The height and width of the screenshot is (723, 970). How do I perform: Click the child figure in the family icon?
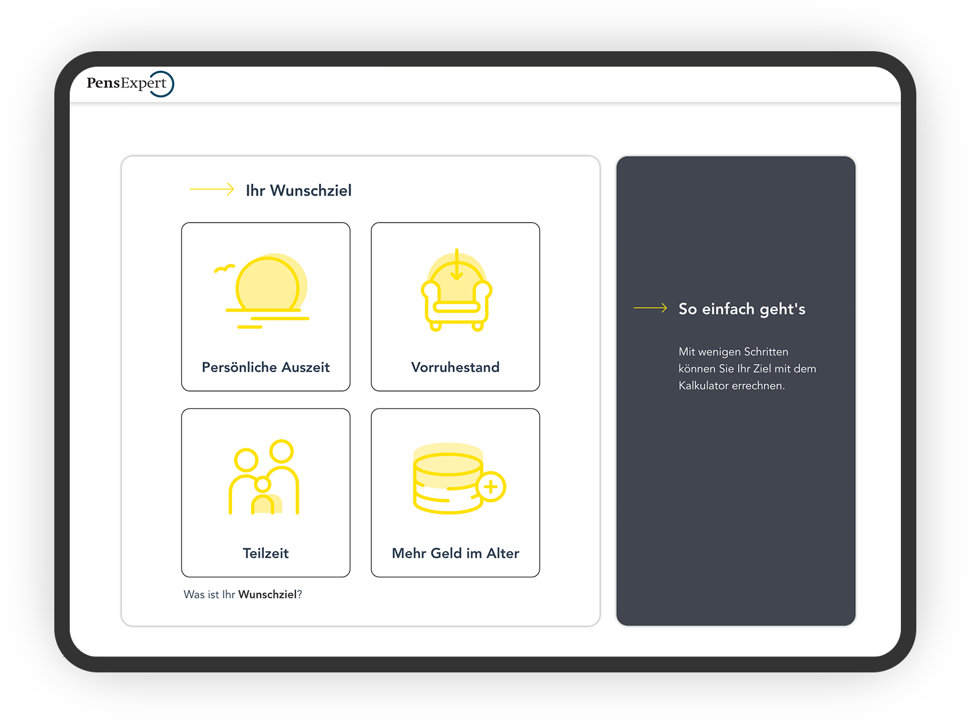tap(262, 495)
